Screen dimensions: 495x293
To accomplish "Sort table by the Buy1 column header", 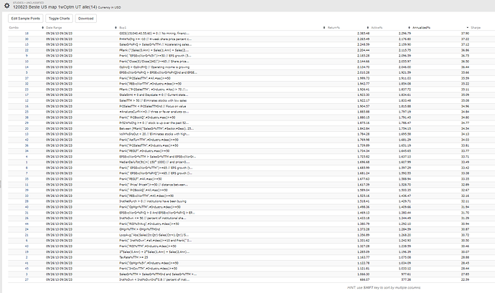I will (x=123, y=28).
